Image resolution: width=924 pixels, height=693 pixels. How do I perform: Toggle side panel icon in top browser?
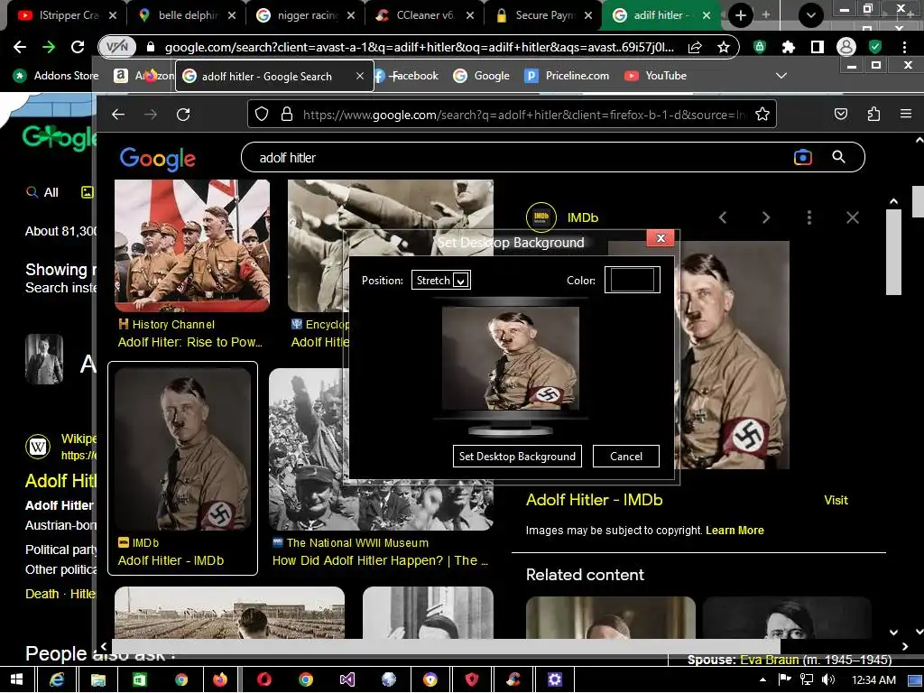tap(817, 47)
